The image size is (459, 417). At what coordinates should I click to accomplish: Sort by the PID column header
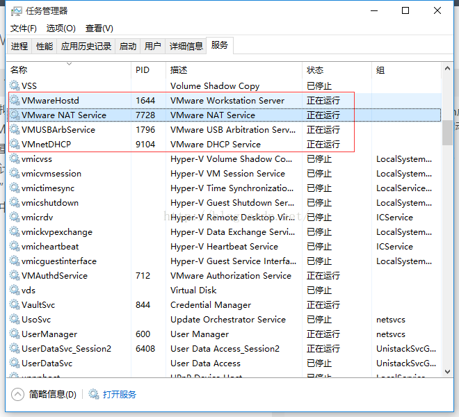148,70
